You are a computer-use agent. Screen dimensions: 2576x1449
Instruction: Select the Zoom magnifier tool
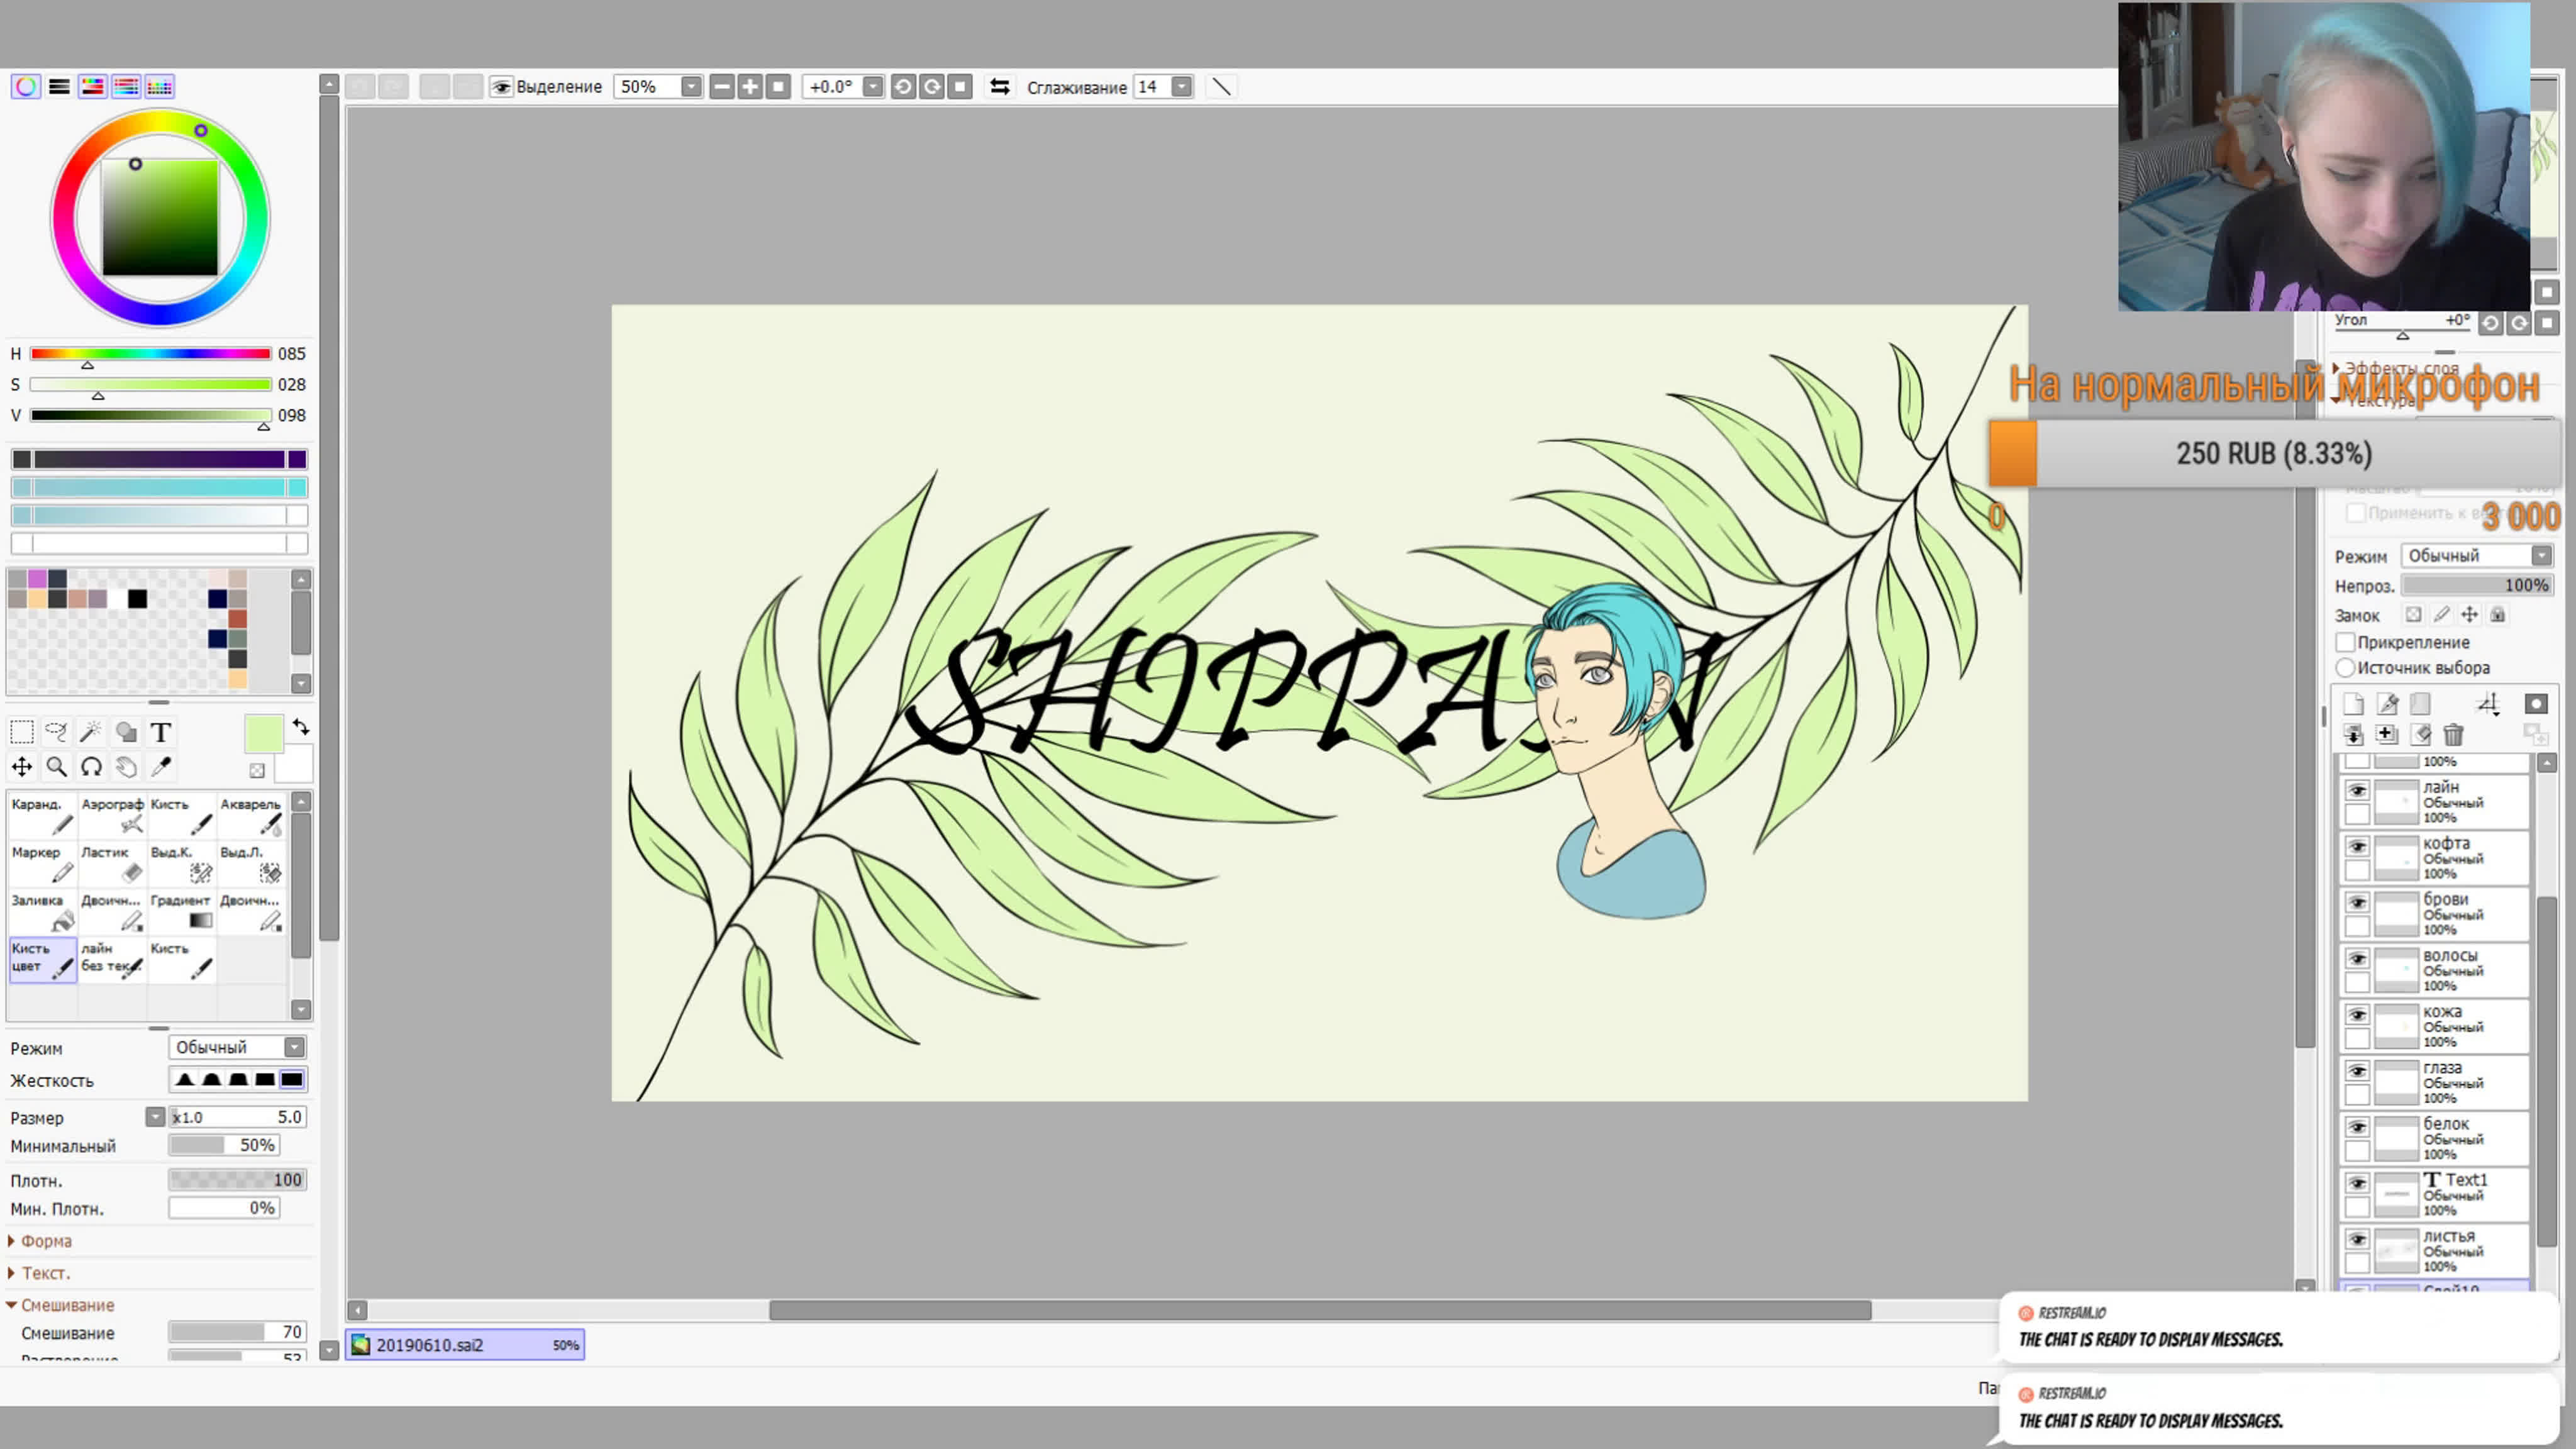(x=57, y=767)
